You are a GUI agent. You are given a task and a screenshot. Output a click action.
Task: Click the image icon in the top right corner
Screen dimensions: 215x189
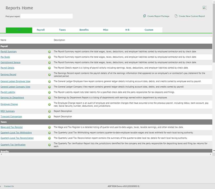click(x=204, y=8)
